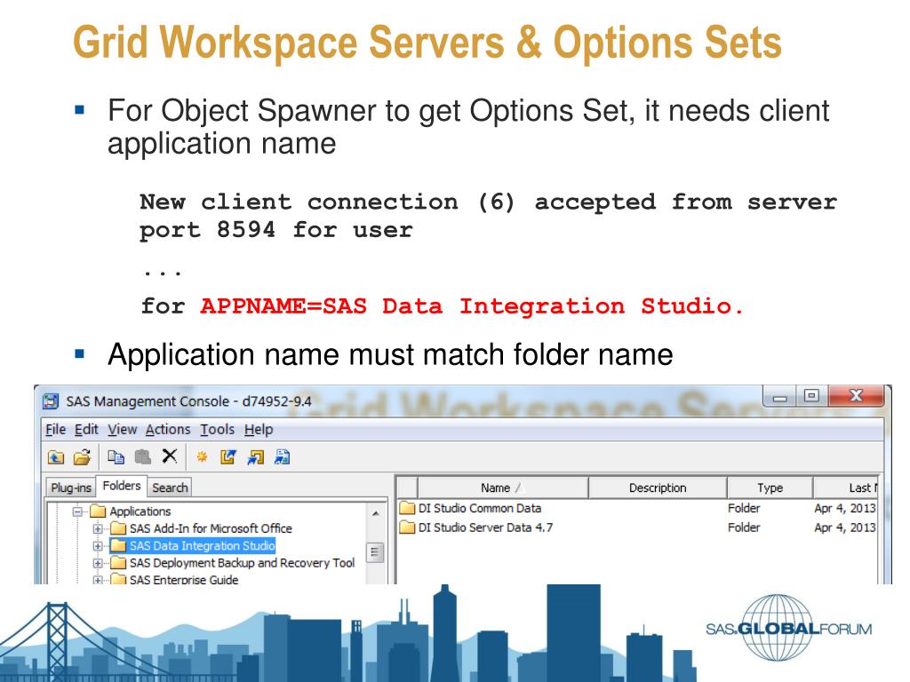
Task: Click the SAS Management Console title icon
Action: point(51,401)
